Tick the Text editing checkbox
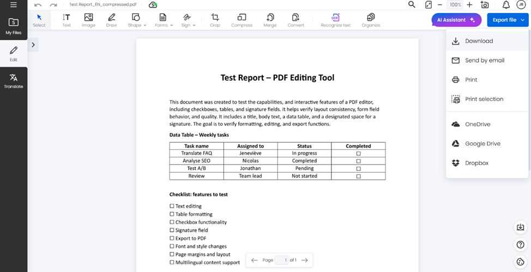The image size is (531, 272). [172, 206]
